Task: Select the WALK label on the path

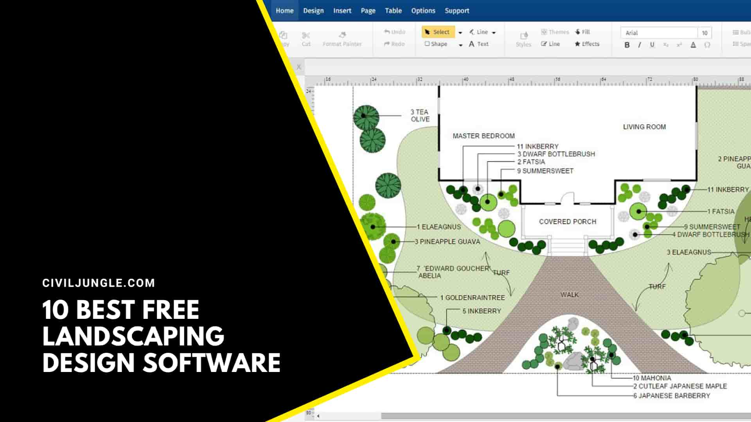Action: (x=569, y=295)
